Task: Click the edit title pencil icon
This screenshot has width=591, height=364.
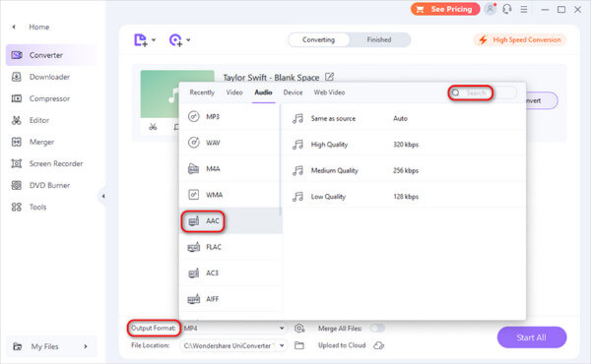Action: click(329, 77)
